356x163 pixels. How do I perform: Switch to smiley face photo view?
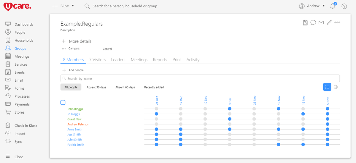[336, 87]
